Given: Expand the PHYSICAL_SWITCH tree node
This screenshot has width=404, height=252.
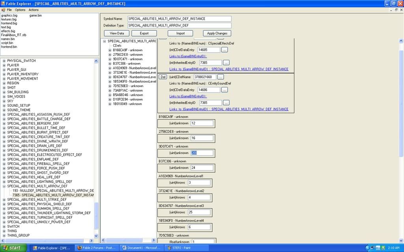Looking at the screenshot, I should [4, 61].
